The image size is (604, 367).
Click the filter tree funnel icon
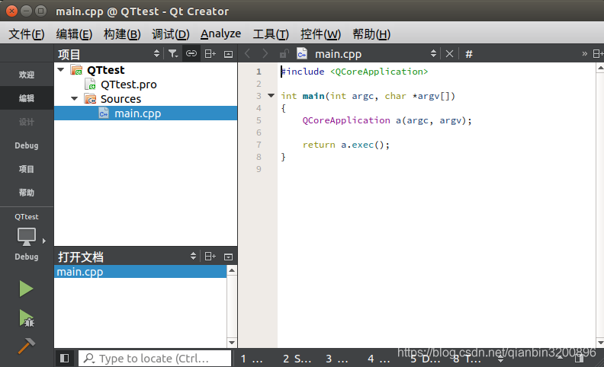[173, 53]
